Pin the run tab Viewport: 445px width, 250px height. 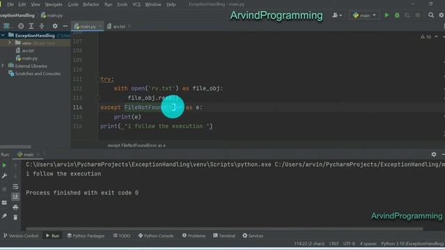(x=4, y=216)
